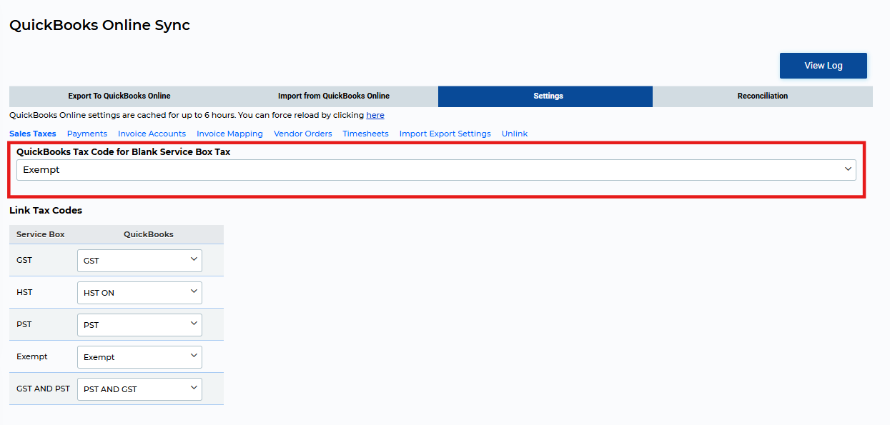The image size is (890, 425).
Task: Click the 'here' force reload link
Action: click(375, 115)
